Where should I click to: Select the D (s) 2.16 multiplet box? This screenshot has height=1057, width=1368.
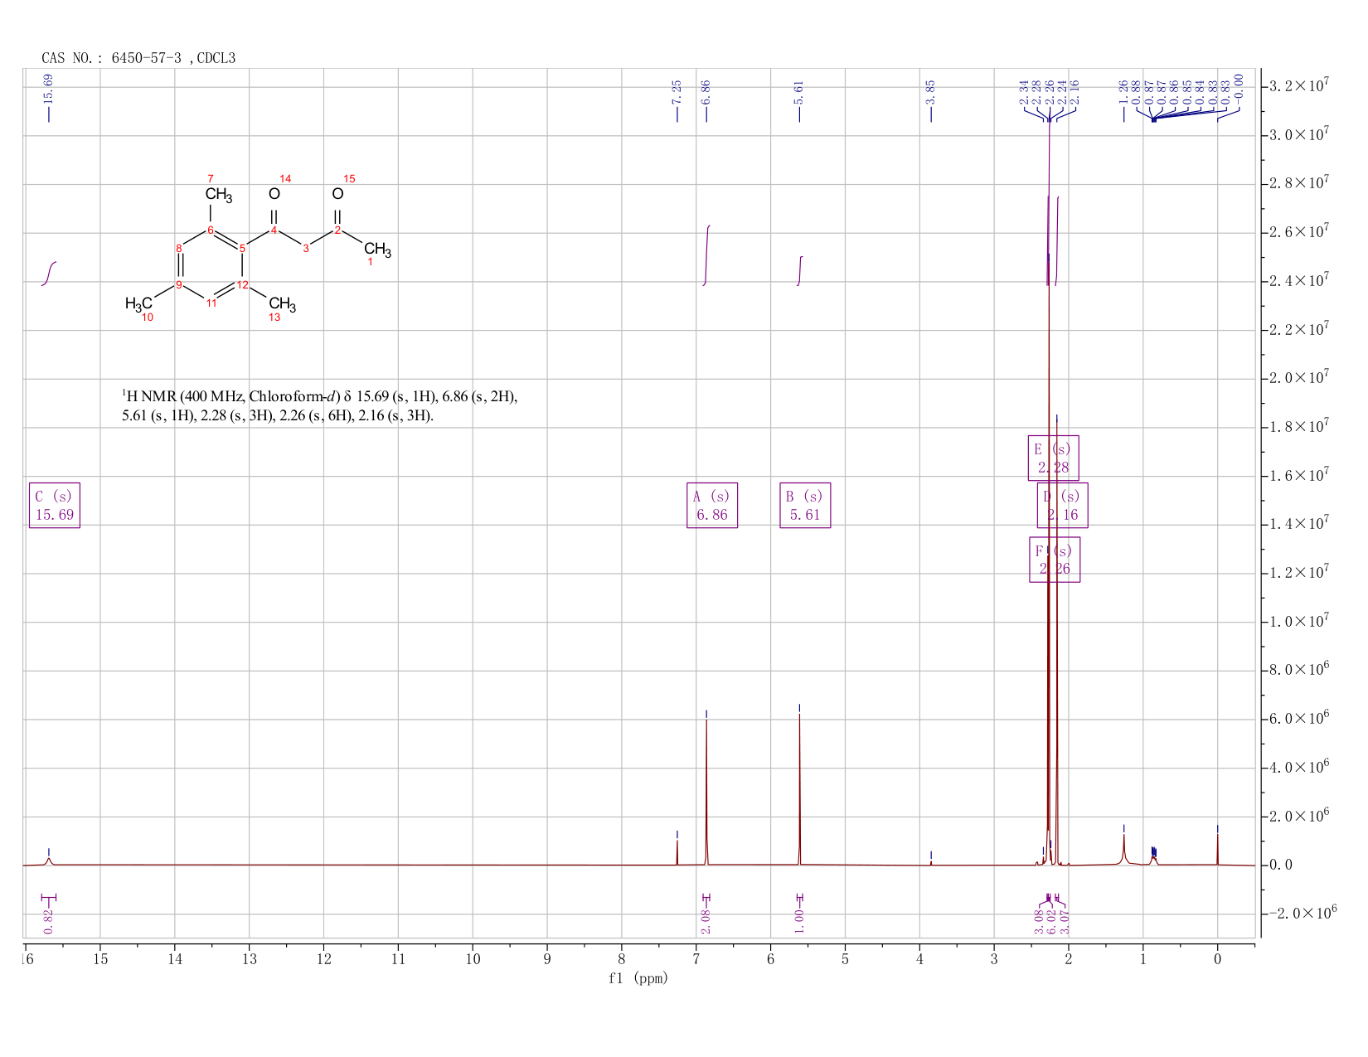(x=1063, y=505)
